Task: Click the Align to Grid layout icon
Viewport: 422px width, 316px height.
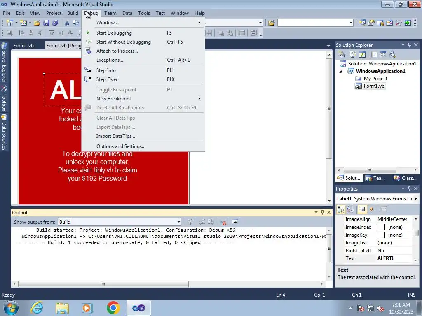Action: [10, 33]
